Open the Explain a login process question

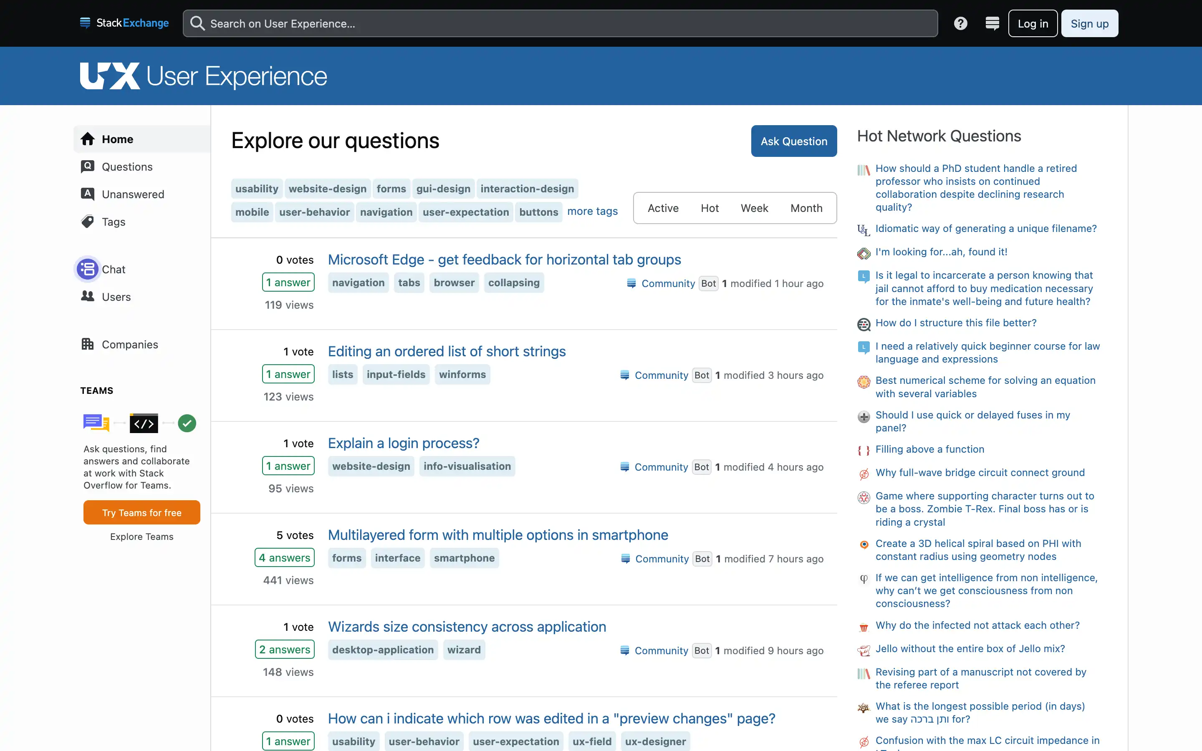point(403,444)
